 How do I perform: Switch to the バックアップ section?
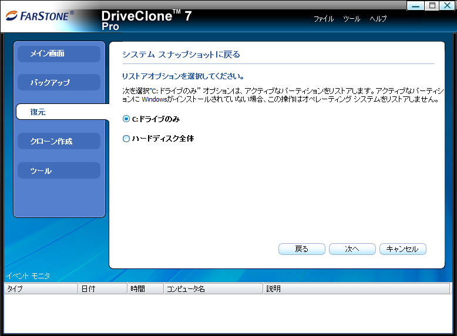click(59, 82)
